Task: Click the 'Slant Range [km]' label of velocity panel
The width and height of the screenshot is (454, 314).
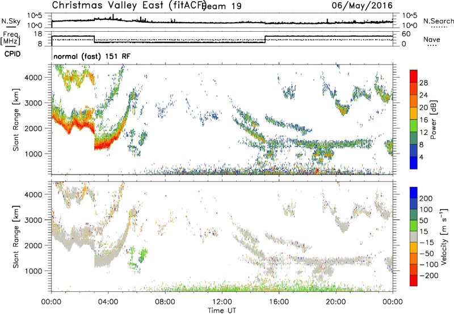Action: point(16,236)
